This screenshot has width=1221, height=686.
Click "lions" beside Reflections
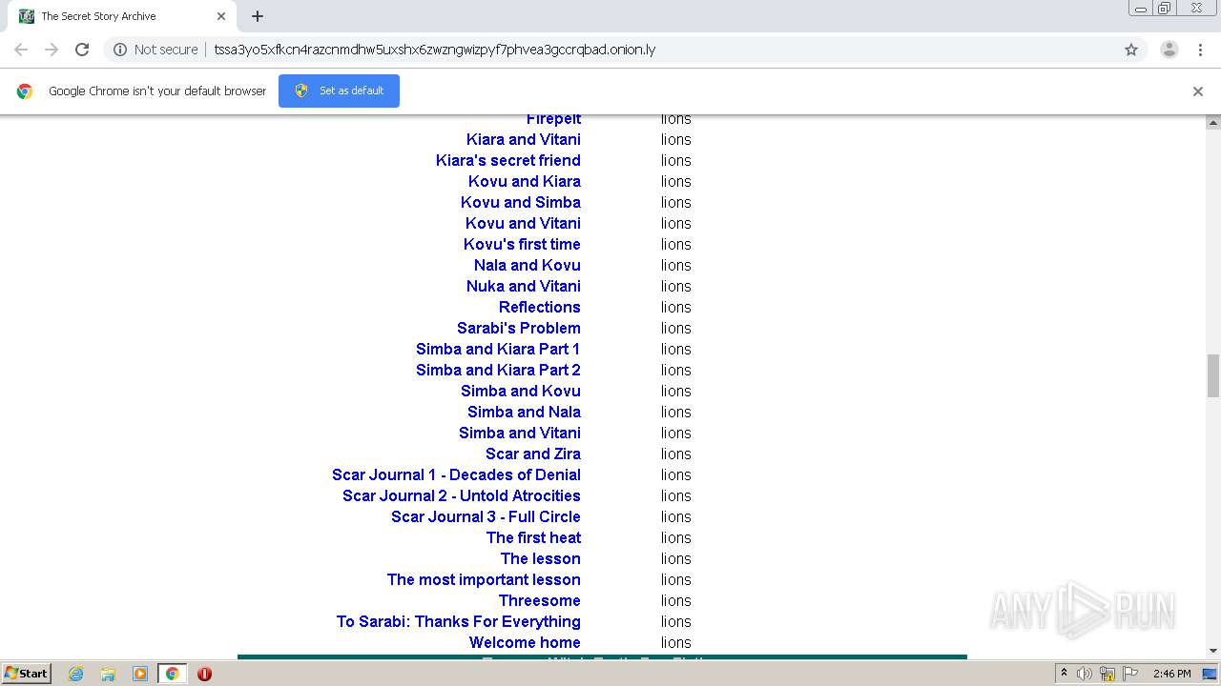click(x=675, y=307)
